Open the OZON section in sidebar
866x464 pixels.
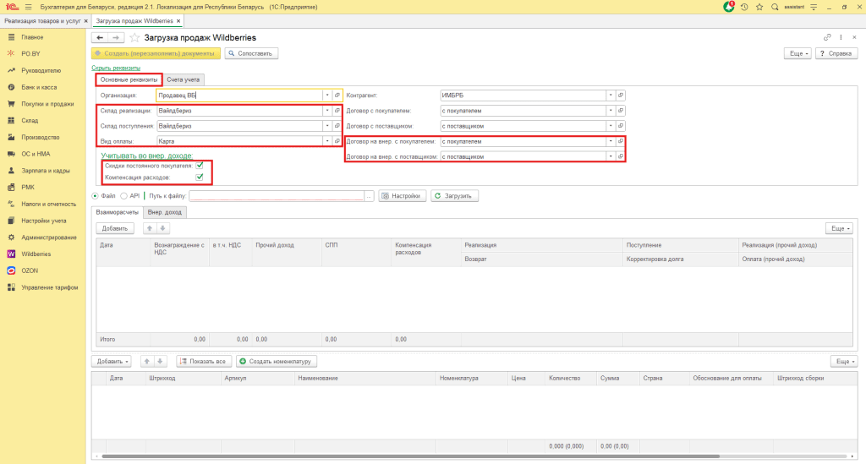click(30, 270)
